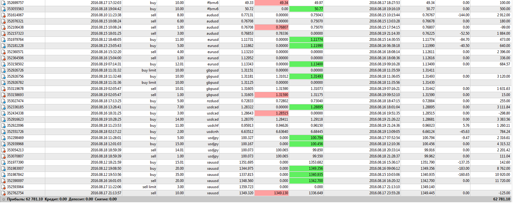This screenshot has width=516, height=205.
Task: Select the order icon for ticket 353055563
Action: click(3, 9)
